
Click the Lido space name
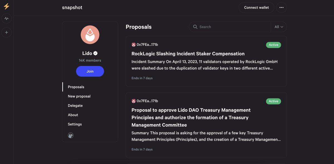[87, 53]
